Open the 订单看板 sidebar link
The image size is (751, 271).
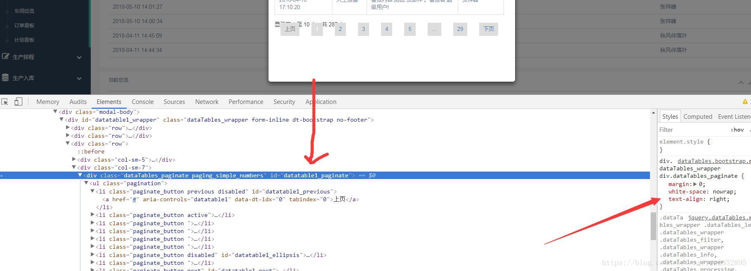(24, 26)
